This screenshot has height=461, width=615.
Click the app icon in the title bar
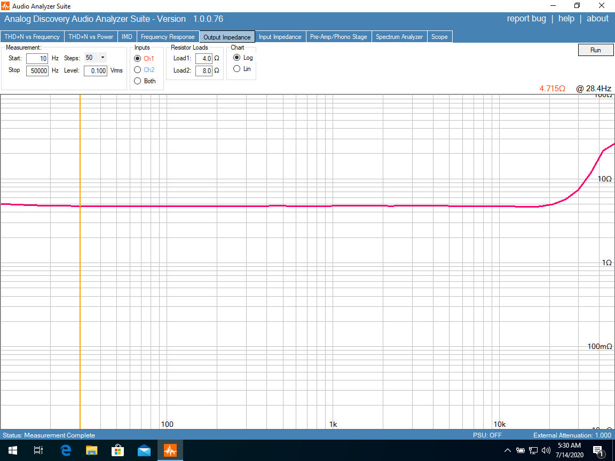click(x=5, y=6)
